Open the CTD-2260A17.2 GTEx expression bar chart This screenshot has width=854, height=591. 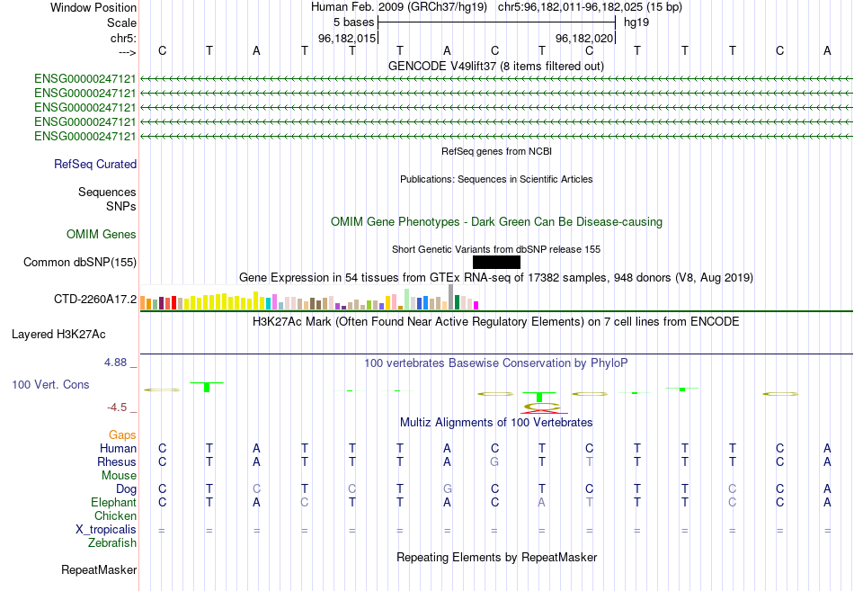click(x=309, y=297)
